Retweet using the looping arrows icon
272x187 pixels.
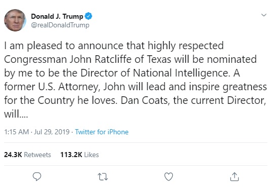coord(103,177)
